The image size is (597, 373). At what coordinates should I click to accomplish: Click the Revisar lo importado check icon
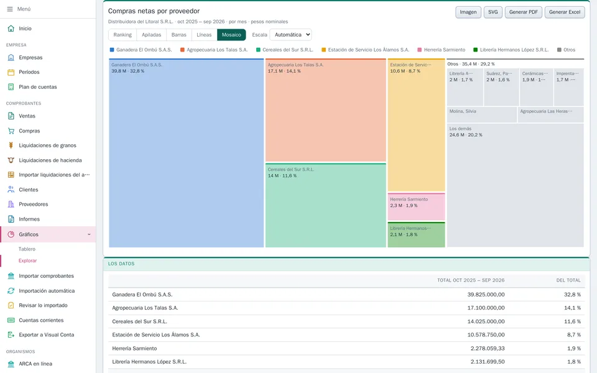(11, 305)
